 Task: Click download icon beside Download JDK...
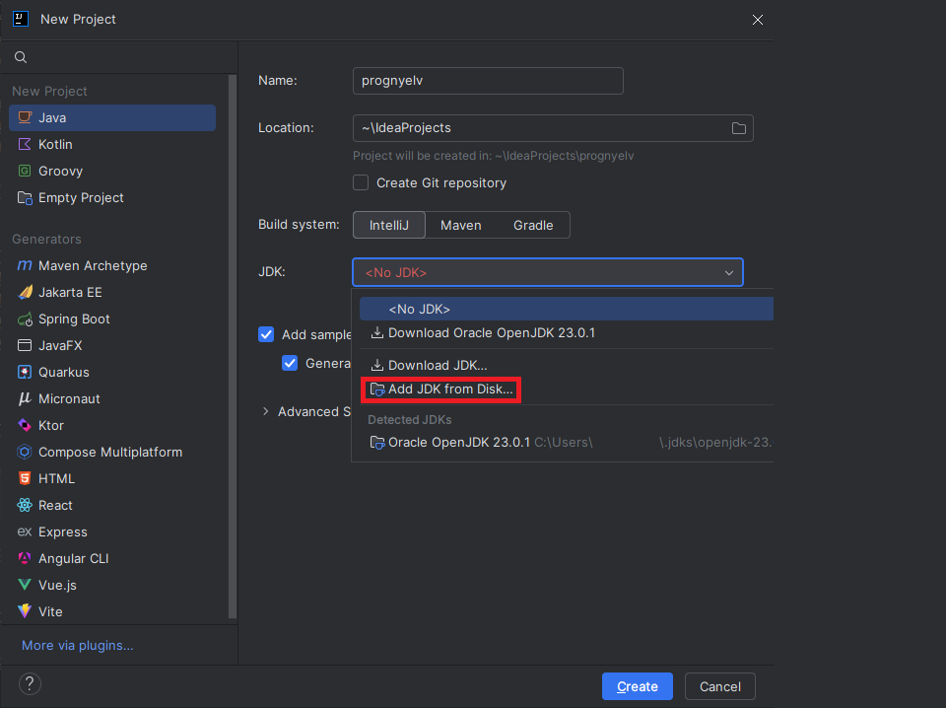377,365
